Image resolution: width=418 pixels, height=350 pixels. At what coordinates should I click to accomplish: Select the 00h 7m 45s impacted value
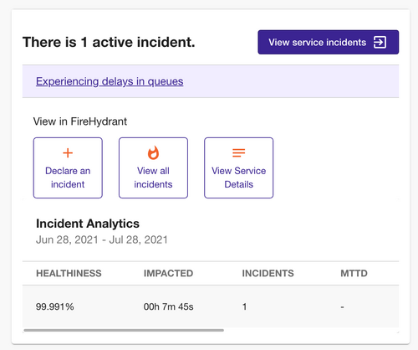[168, 306]
